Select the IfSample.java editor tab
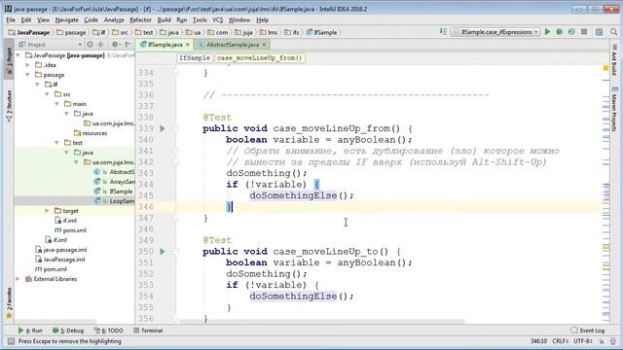This screenshot has height=350, width=623. (x=165, y=45)
